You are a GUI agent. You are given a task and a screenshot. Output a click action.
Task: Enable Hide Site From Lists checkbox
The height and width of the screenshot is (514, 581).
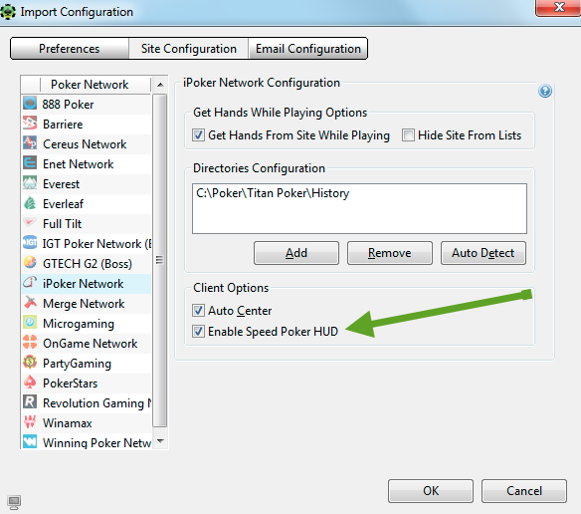pyautogui.click(x=408, y=134)
